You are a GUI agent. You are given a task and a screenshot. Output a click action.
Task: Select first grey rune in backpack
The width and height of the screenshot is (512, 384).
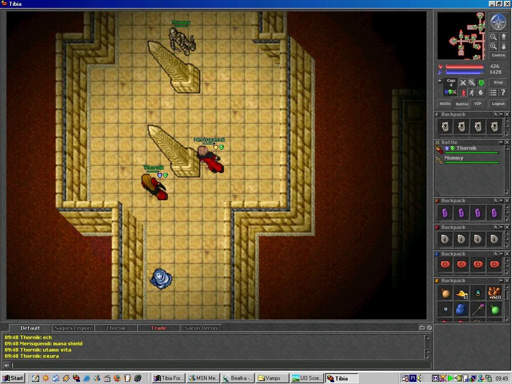[x=445, y=240]
